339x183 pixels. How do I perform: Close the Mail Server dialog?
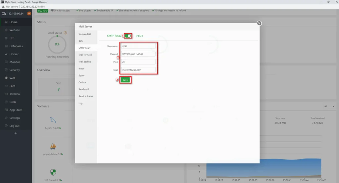pos(259,23)
